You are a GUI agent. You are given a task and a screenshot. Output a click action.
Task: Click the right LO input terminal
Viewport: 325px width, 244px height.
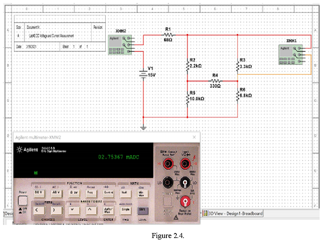[x=185, y=183]
